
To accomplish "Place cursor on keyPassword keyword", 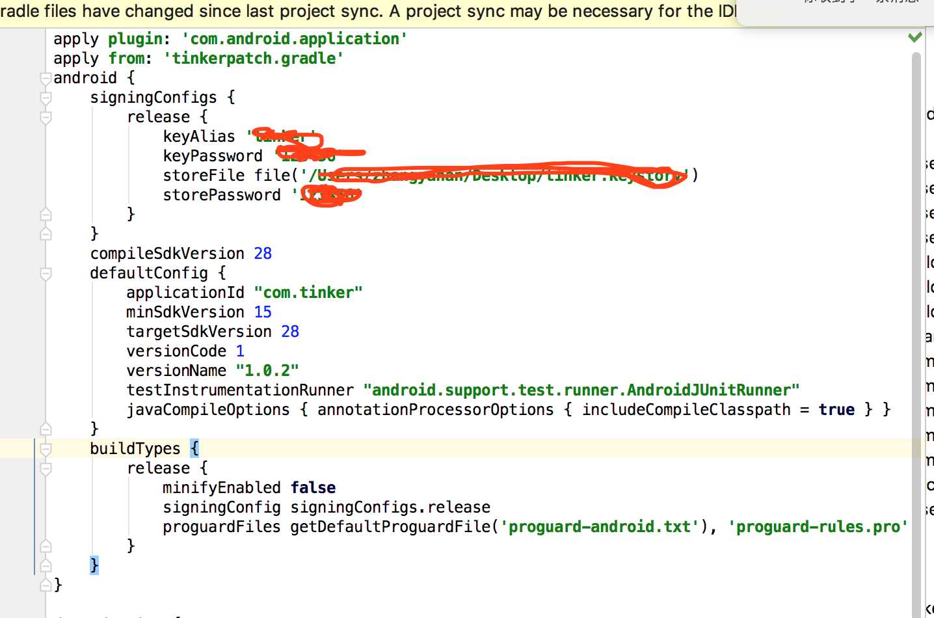I will (x=213, y=156).
